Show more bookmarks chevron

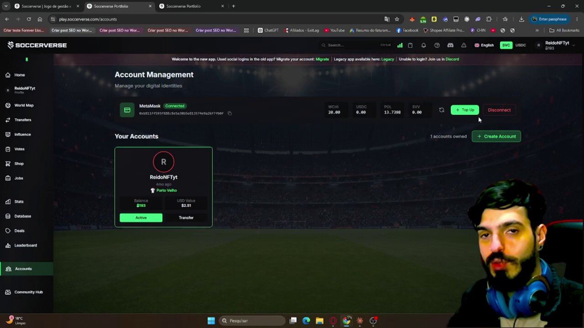tap(537, 31)
